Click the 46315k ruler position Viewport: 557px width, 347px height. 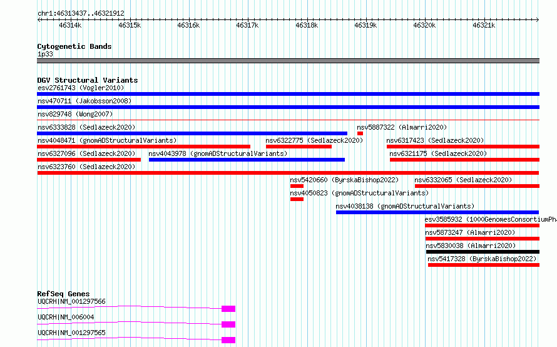pyautogui.click(x=130, y=25)
